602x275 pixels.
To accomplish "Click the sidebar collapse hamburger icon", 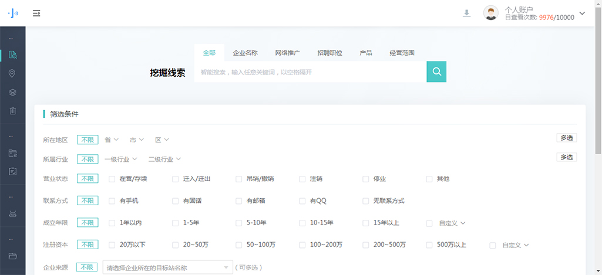I will click(x=36, y=13).
